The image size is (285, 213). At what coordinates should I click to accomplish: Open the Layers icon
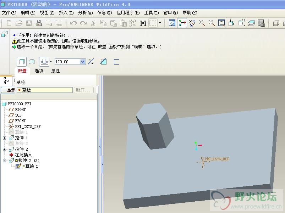(x=252, y=23)
